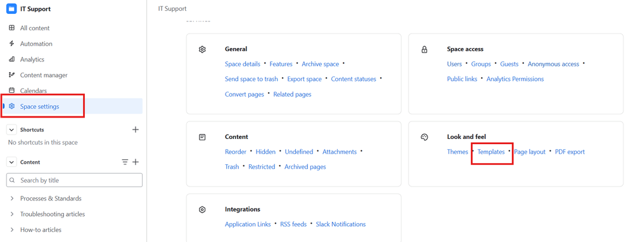
Task: Click the No shortcuts in this space text
Action: 43,143
